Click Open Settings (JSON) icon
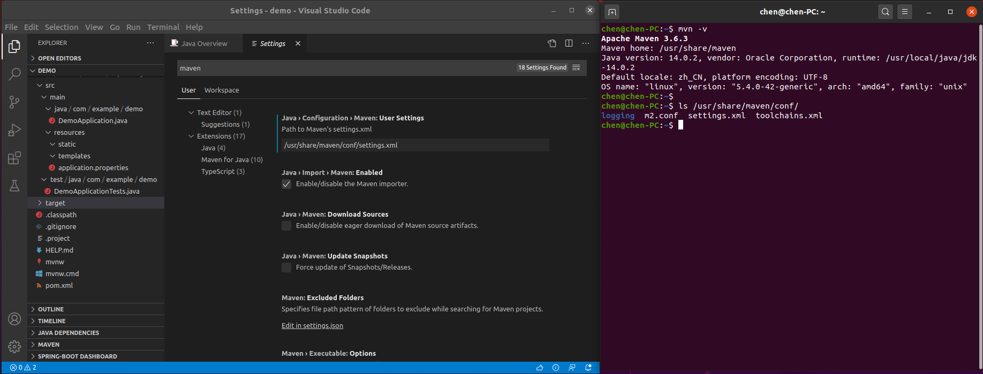This screenshot has height=374, width=983. click(x=552, y=43)
